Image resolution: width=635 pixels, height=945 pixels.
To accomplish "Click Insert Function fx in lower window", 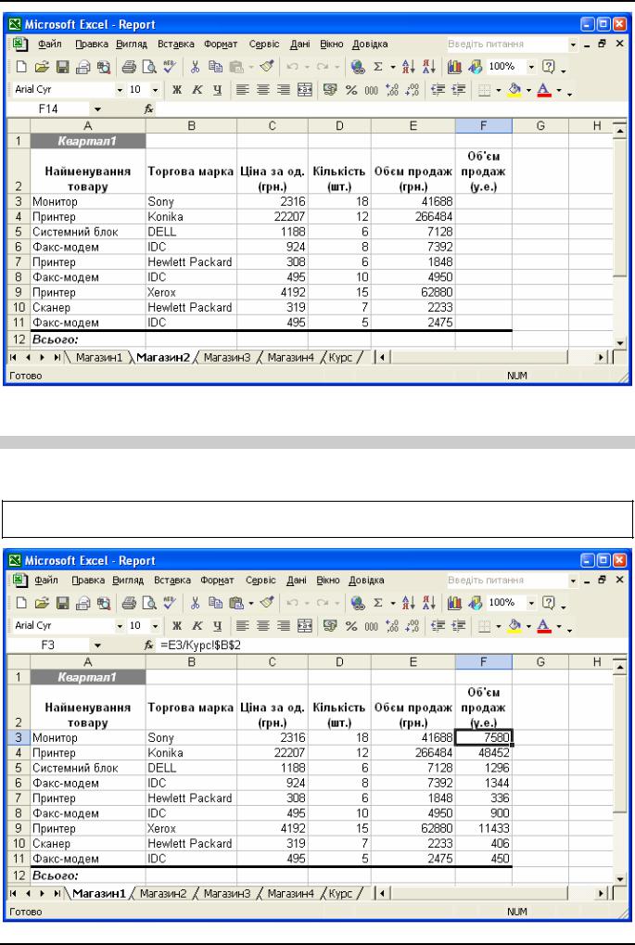I will tap(149, 645).
